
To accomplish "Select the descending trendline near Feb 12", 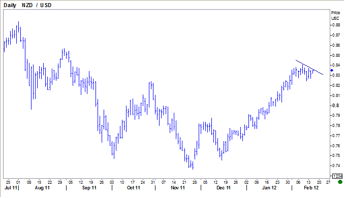I will point(309,67).
